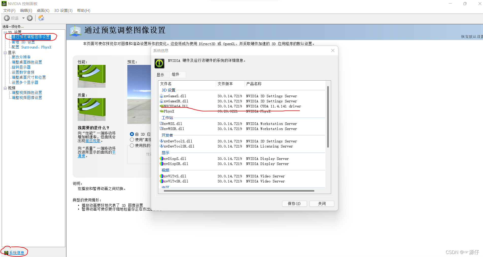
Task: Click the nvViTvS.dll file icon
Action: click(x=162, y=176)
